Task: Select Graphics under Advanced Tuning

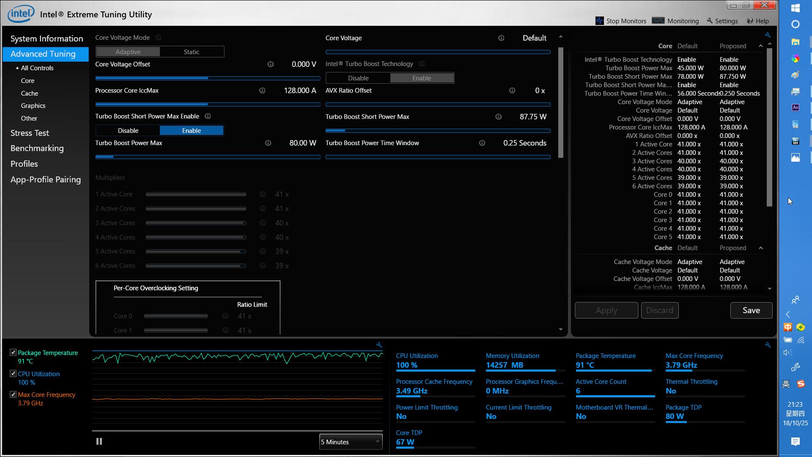Action: [x=33, y=106]
